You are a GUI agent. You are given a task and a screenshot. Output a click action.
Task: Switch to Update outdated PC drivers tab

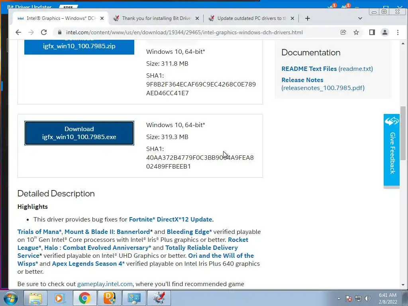[x=252, y=18]
